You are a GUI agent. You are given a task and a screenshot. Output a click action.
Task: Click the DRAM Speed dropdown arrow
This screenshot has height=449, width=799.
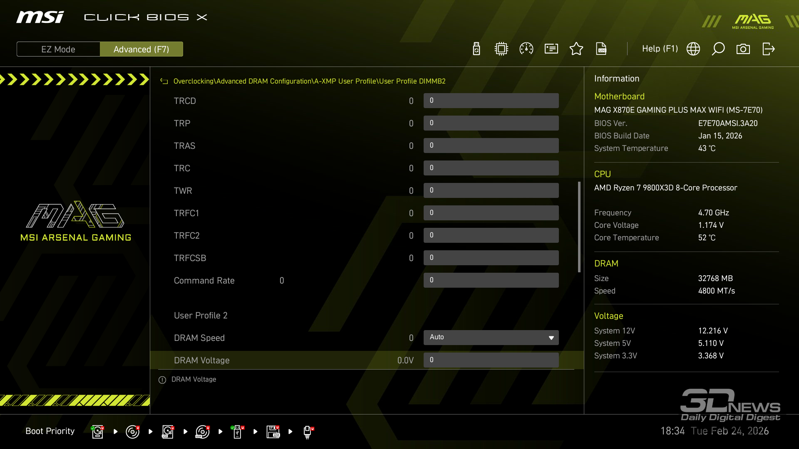click(x=551, y=338)
